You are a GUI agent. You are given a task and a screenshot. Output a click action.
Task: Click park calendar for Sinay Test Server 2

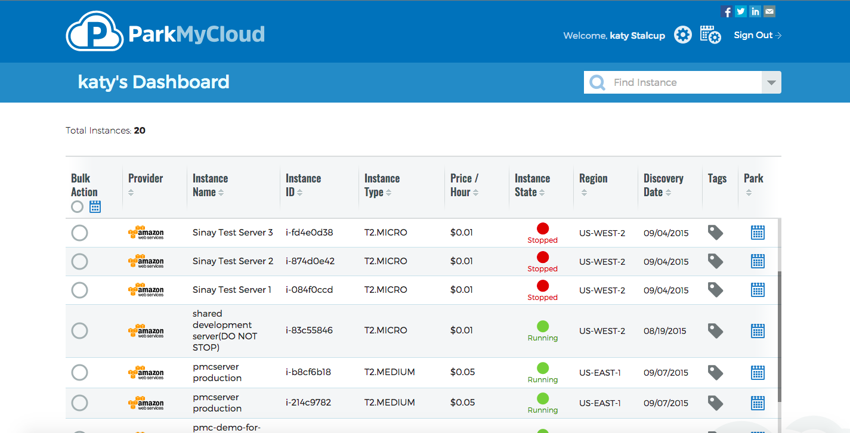pos(757,261)
